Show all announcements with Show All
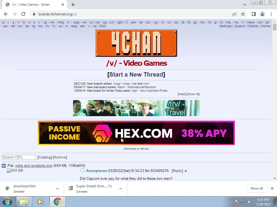The image size is (277, 207). pyautogui.click(x=193, y=94)
